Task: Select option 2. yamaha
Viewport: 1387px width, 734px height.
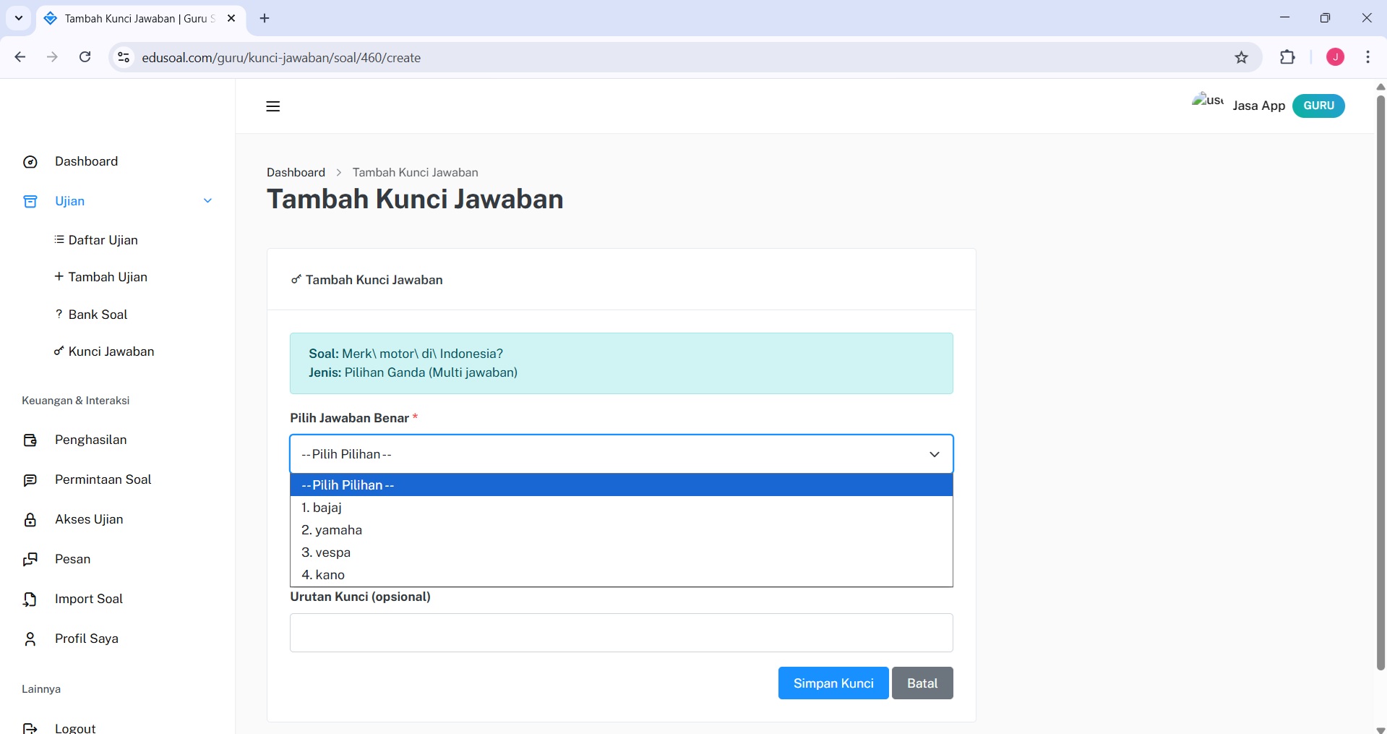Action: [x=332, y=530]
